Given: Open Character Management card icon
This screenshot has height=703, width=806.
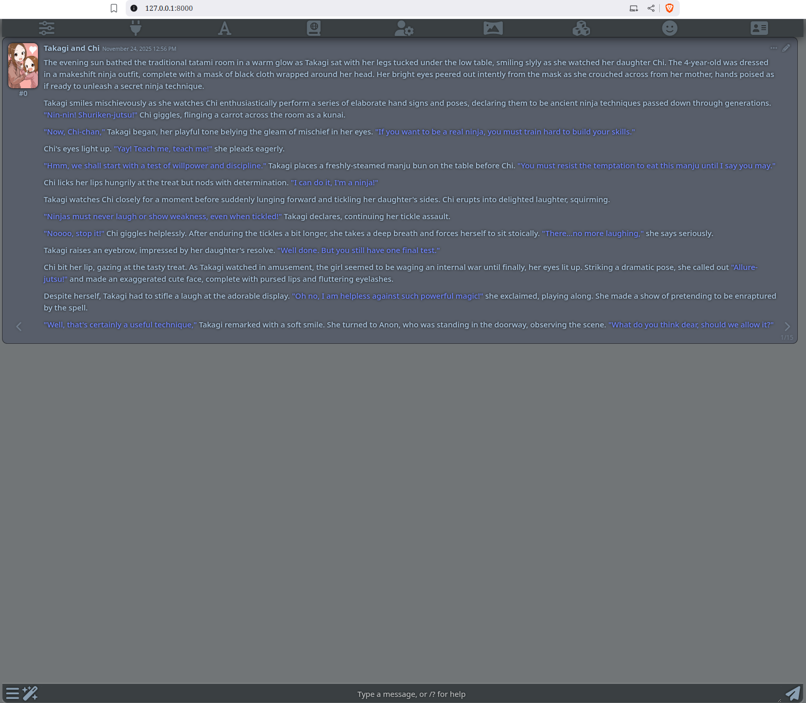Looking at the screenshot, I should coord(759,28).
